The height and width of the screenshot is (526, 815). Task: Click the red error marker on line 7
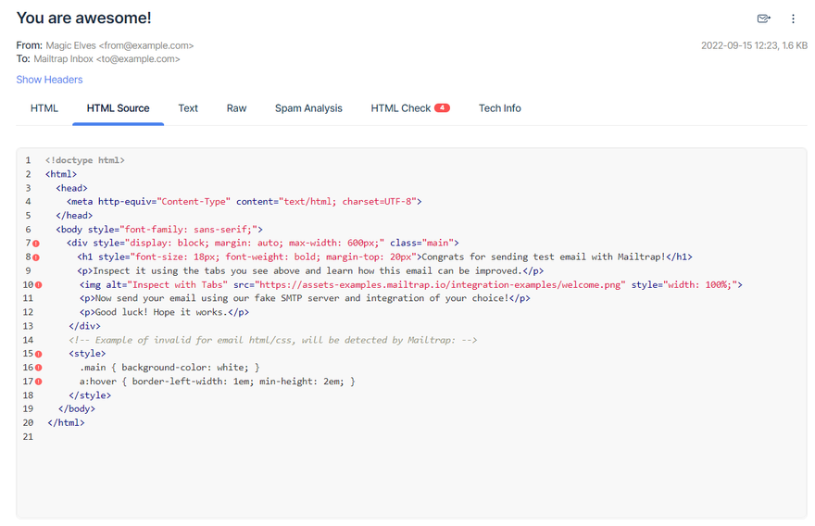(37, 244)
